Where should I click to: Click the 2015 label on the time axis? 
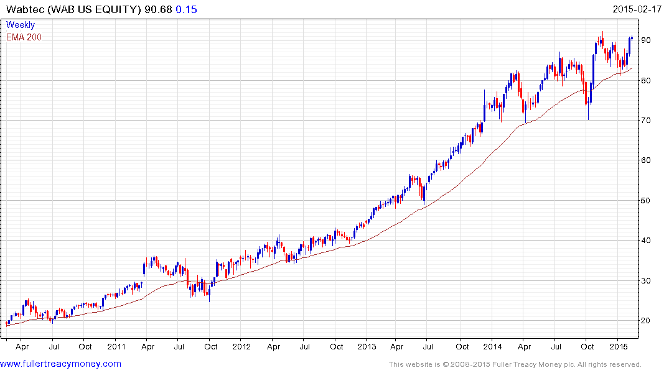click(x=618, y=346)
